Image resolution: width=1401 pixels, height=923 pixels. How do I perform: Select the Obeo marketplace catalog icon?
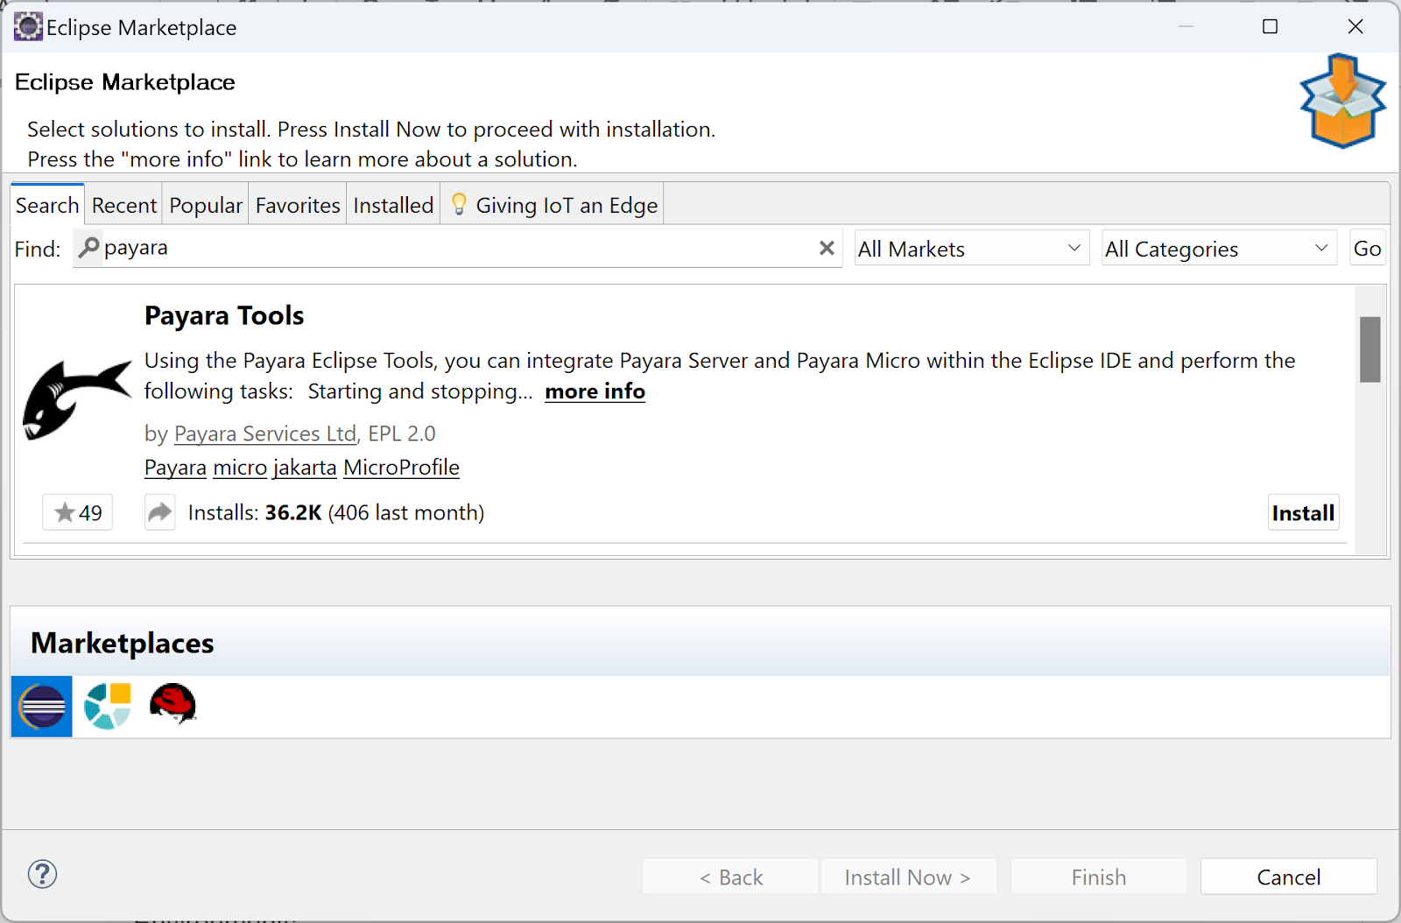108,706
